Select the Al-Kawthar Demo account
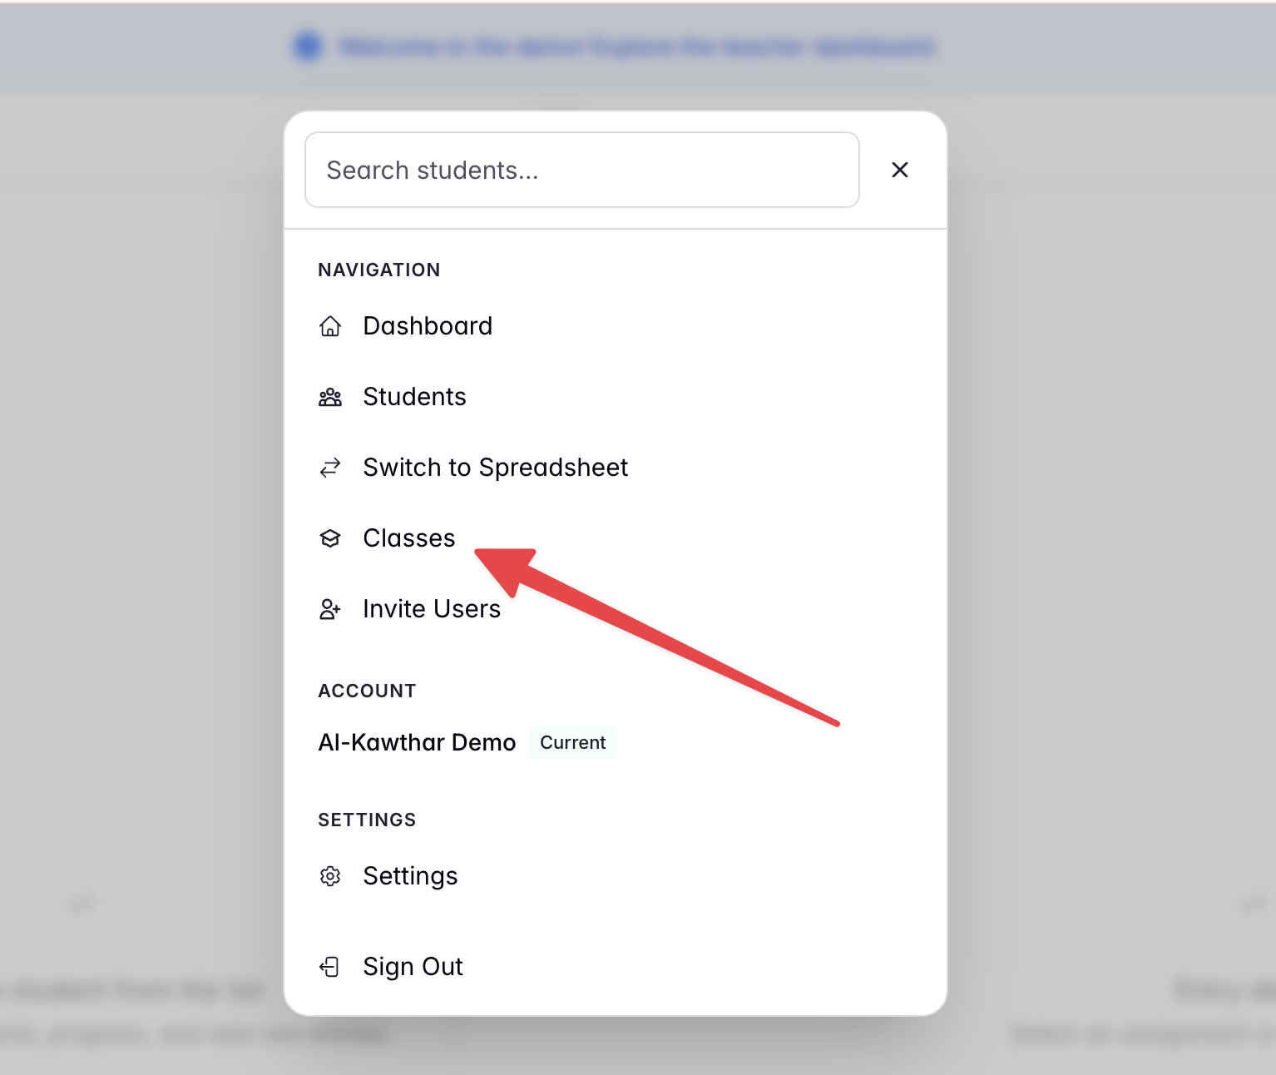This screenshot has height=1075, width=1276. click(416, 742)
